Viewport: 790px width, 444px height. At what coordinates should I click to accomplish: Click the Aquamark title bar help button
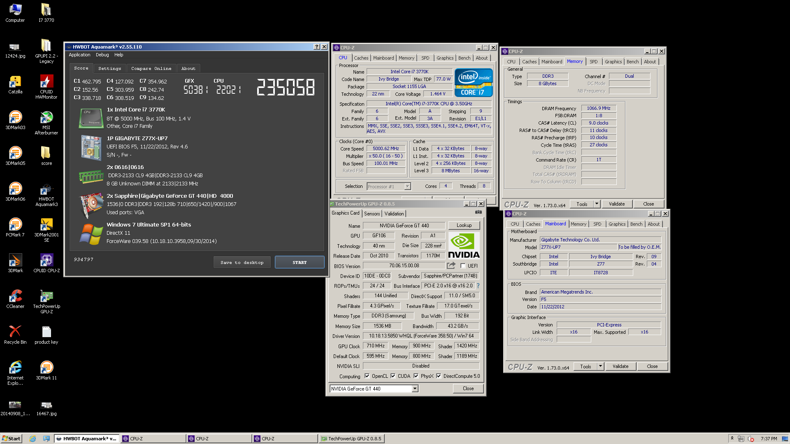coord(316,47)
